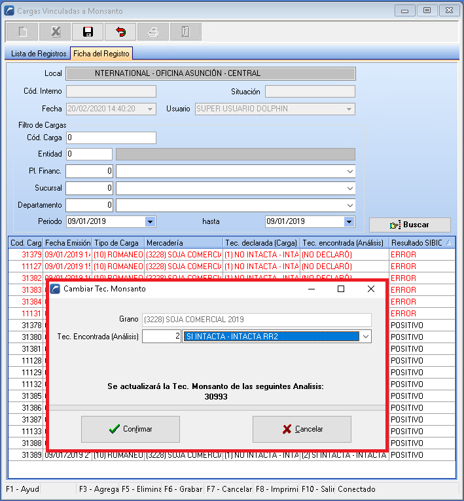This screenshot has height=501, width=464.
Task: Open the Fecha date dropdown
Action: click(150, 109)
